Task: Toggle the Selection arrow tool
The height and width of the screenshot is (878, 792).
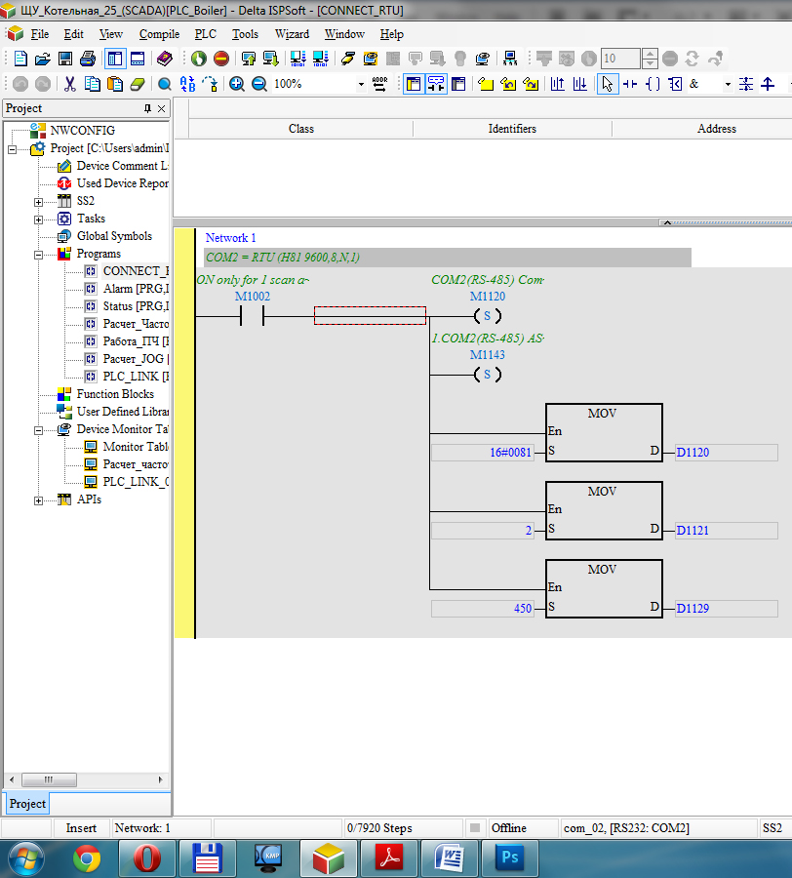Action: tap(608, 84)
